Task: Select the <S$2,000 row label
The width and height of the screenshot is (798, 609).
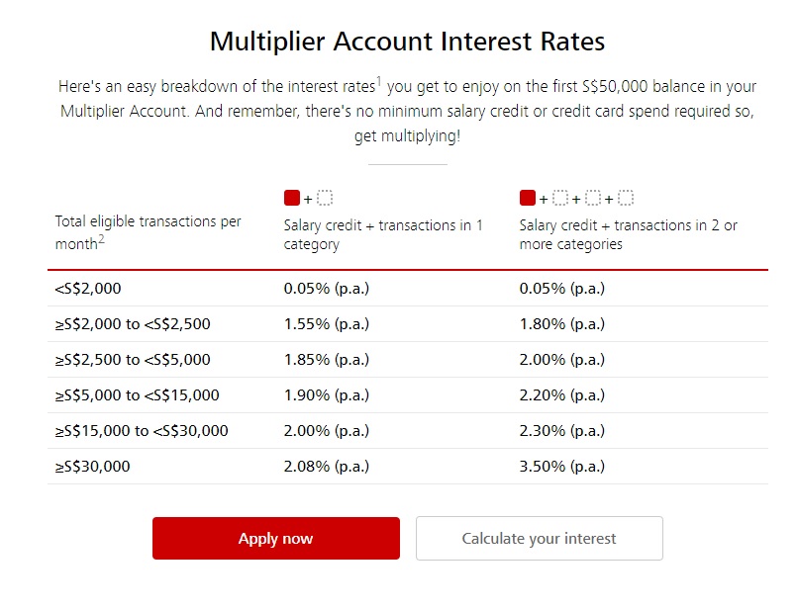Action: (88, 289)
